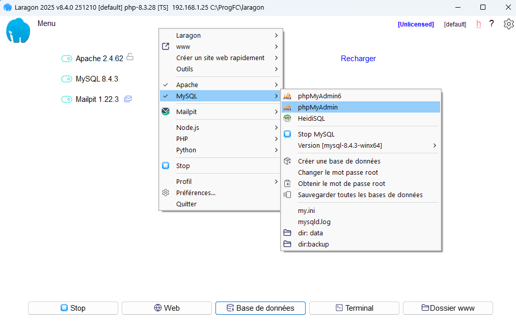516x327 pixels.
Task: Click the Laragon elephant logo
Action: (x=17, y=31)
